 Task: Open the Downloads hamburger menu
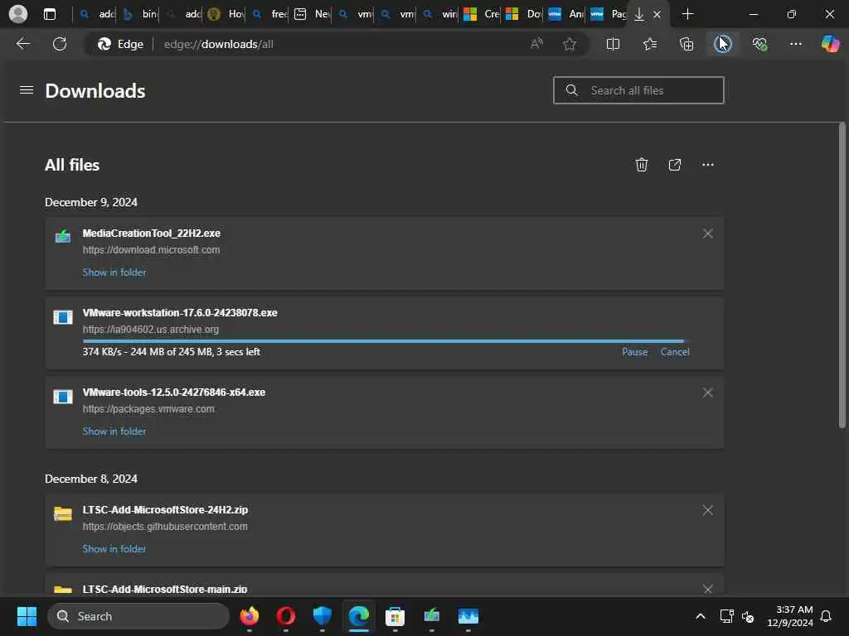26,89
